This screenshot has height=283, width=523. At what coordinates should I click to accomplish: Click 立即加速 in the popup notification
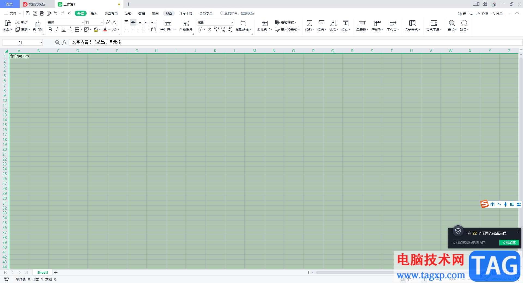(509, 242)
